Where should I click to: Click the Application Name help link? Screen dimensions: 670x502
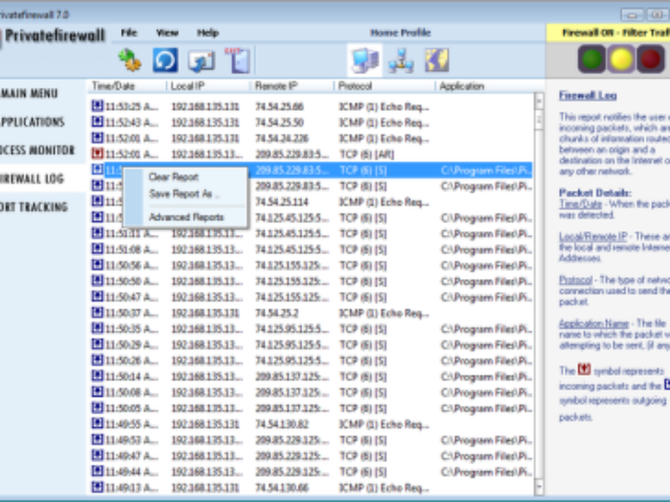594,323
